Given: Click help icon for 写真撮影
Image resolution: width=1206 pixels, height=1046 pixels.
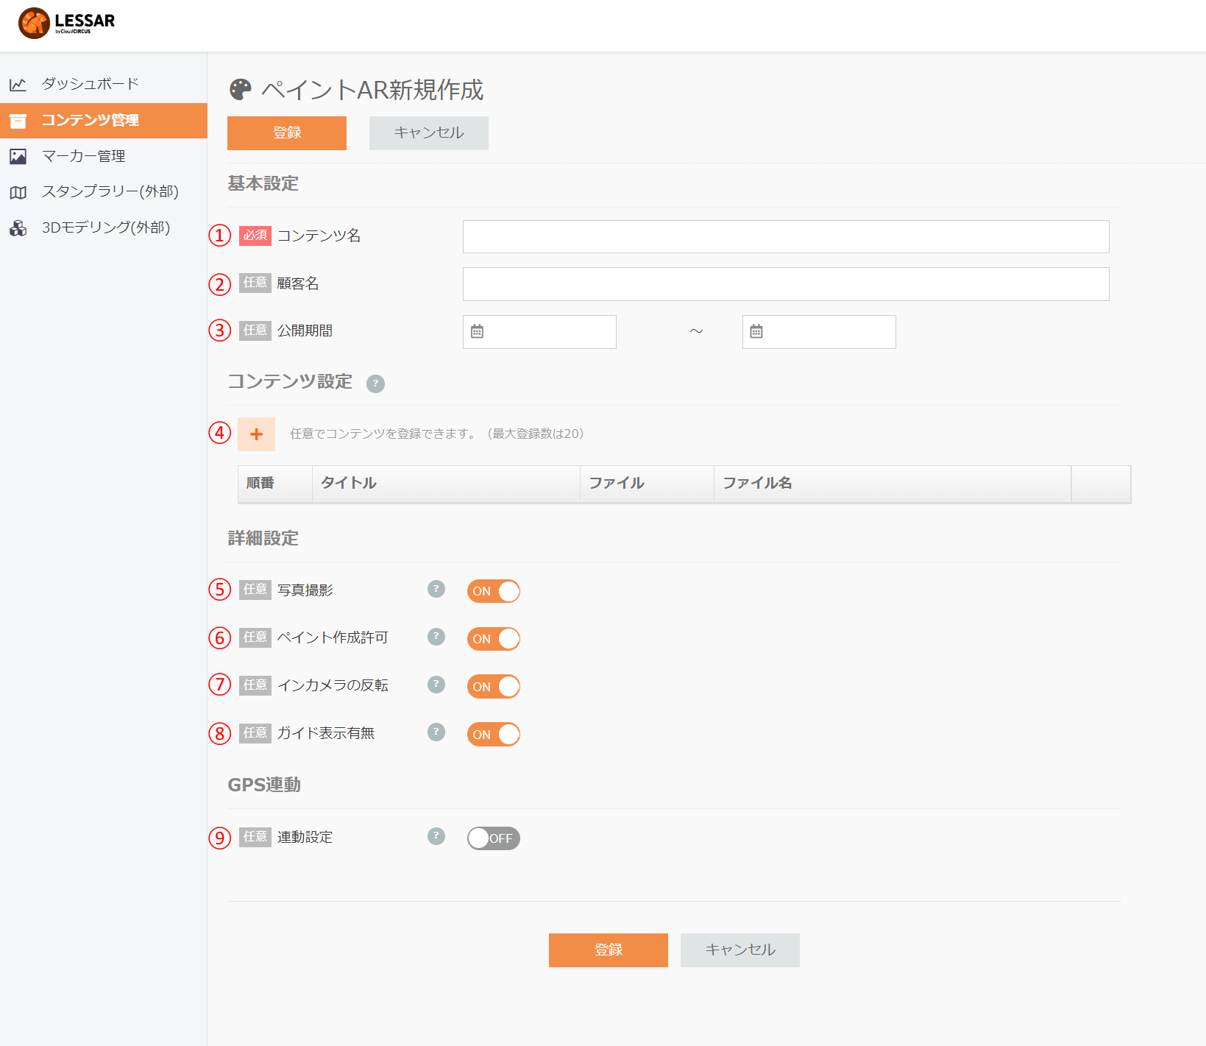Looking at the screenshot, I should [x=436, y=589].
